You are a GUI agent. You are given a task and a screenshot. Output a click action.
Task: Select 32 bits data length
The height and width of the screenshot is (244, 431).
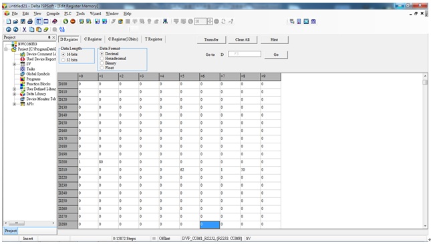tap(63, 60)
